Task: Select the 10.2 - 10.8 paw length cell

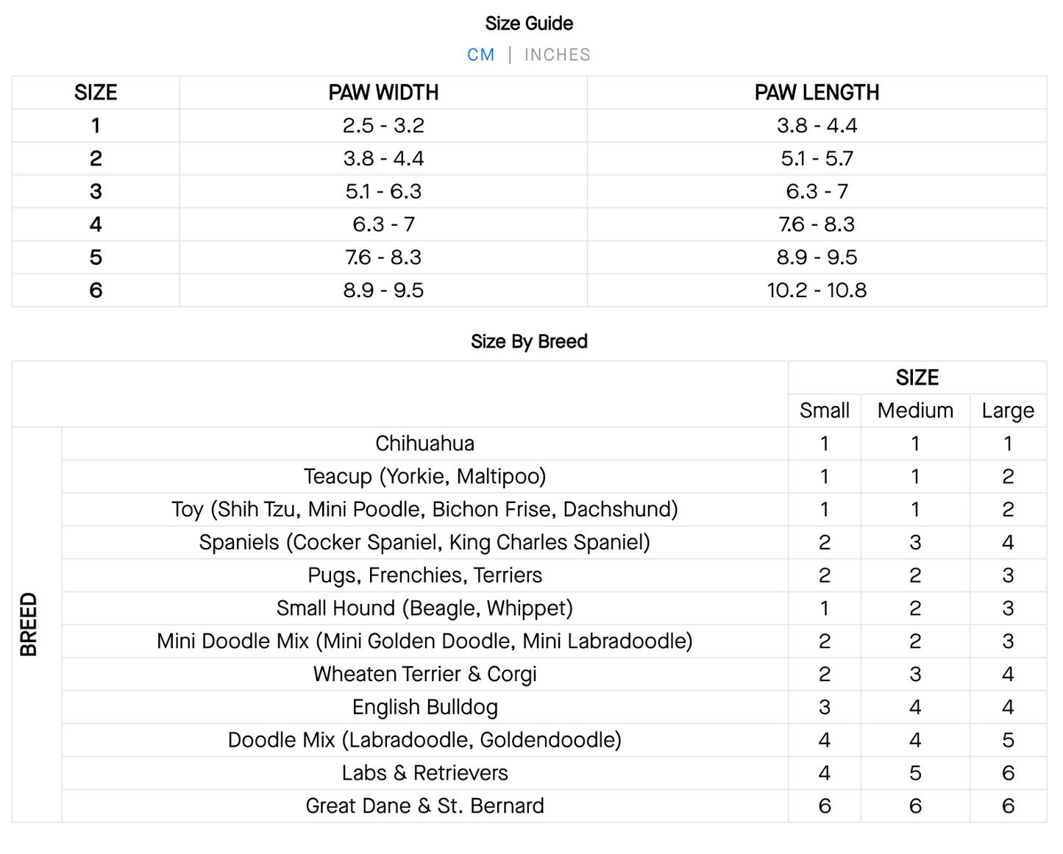Action: 817,291
